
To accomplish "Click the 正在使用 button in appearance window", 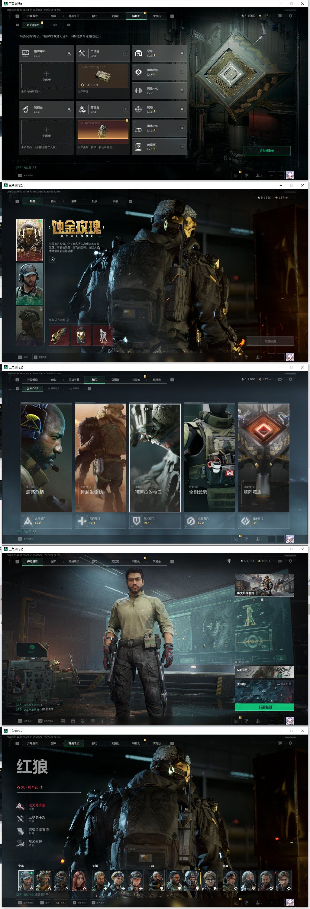I will point(270,341).
